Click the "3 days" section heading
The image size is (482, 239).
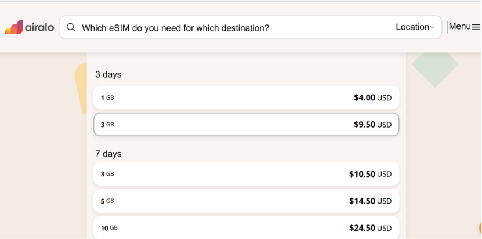(108, 75)
